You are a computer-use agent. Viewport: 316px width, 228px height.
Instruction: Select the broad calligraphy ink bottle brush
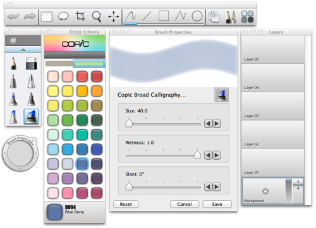(31, 116)
